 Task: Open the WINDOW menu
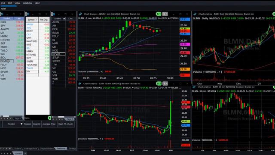tap(27, 3)
